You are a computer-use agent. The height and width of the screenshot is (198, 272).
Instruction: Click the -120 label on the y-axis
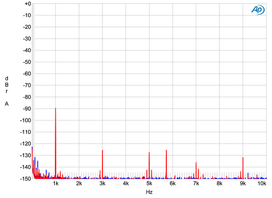pyautogui.click(x=24, y=144)
